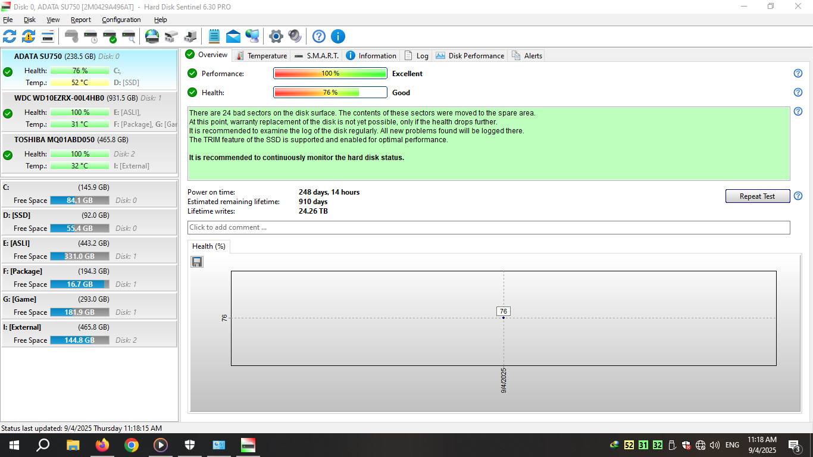813x457 pixels.
Task: Click the tray volume speaker icon
Action: tap(715, 445)
